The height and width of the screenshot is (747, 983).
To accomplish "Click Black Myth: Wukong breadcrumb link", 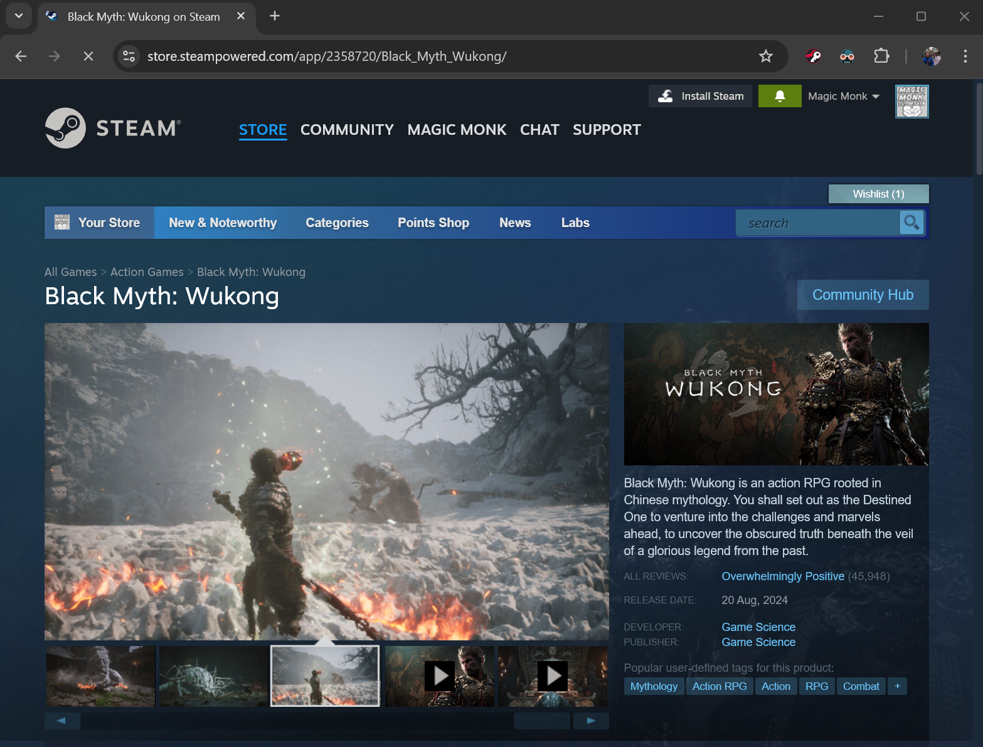I will (x=251, y=272).
